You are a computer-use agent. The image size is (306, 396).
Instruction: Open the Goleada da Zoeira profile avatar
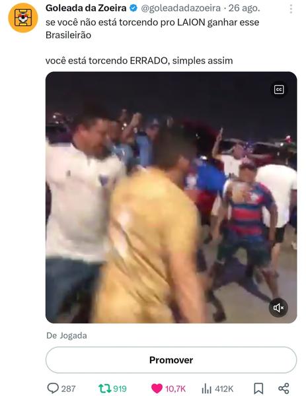(x=22, y=18)
